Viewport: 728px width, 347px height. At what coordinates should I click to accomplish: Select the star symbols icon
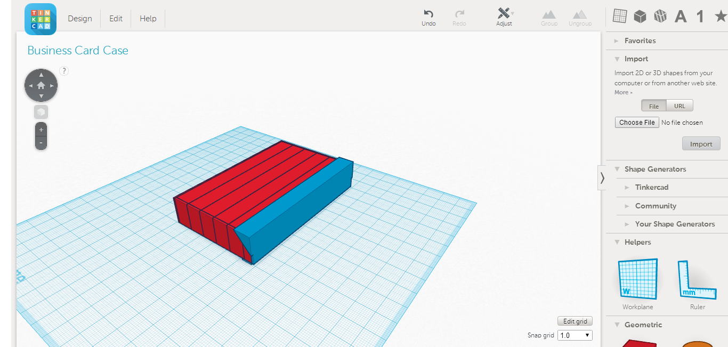(721, 16)
